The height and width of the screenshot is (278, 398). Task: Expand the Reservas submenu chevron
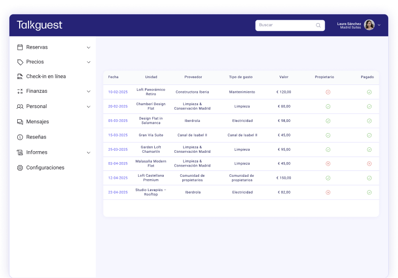click(88, 48)
